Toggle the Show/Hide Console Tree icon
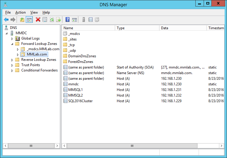This screenshot has height=158, width=227. point(29,20)
